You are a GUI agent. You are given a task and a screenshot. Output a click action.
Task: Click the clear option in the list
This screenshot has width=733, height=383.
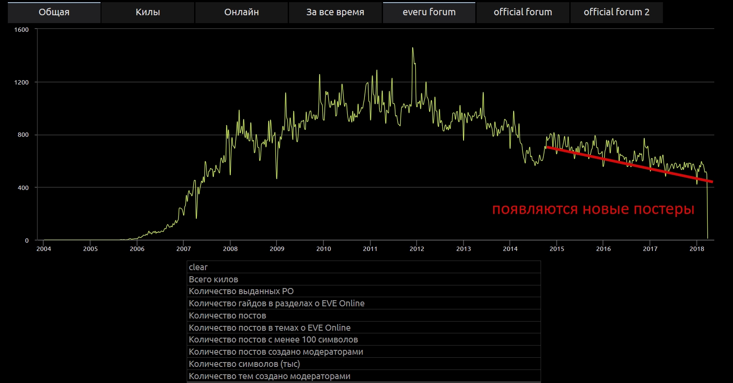[364, 267]
